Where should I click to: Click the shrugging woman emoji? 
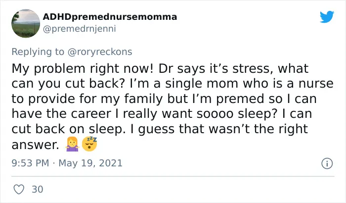72,144
